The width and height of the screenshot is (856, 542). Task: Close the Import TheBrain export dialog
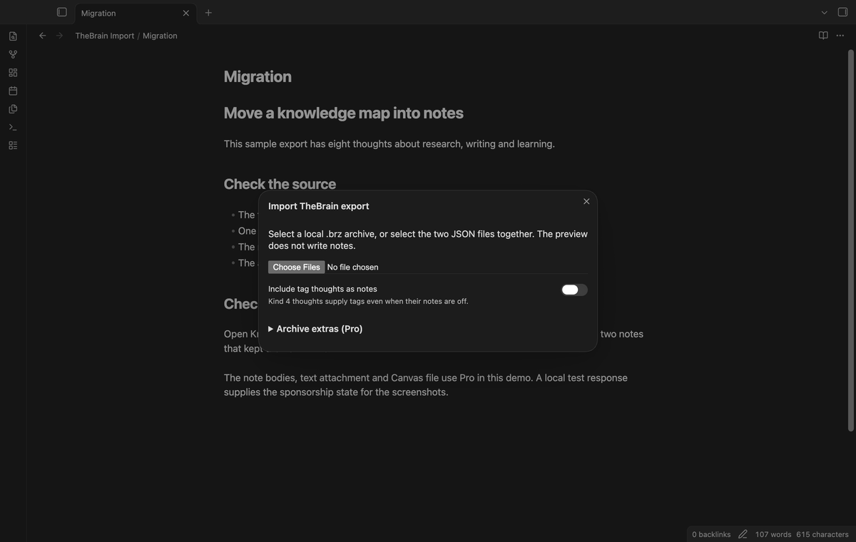point(586,201)
